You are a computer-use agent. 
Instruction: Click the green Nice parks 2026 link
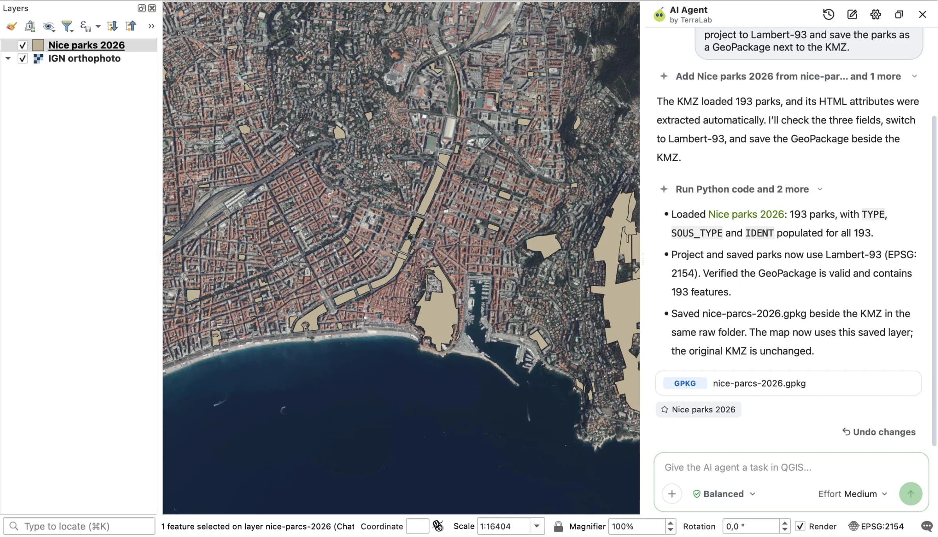pos(746,214)
